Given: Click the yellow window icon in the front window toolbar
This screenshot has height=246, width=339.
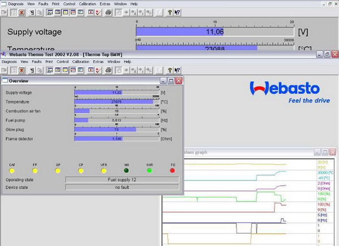Looking at the screenshot, I should tap(66, 70).
